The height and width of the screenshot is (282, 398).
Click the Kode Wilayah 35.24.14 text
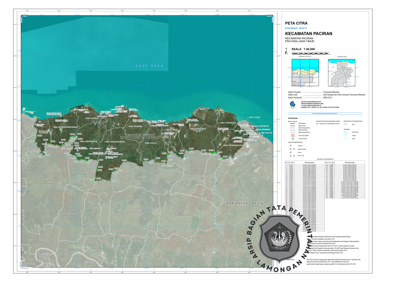296,28
